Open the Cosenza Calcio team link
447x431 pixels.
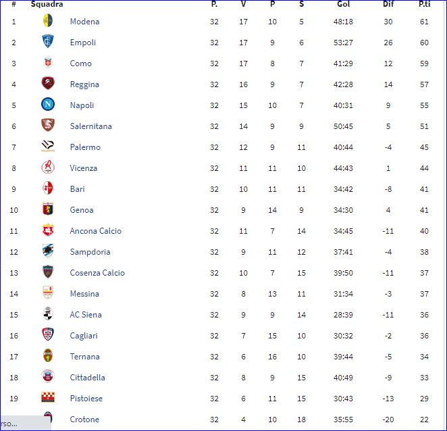(x=97, y=273)
